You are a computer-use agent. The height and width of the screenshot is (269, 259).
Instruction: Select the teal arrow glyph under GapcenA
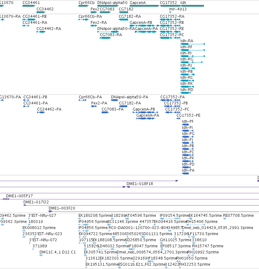[x=145, y=6]
